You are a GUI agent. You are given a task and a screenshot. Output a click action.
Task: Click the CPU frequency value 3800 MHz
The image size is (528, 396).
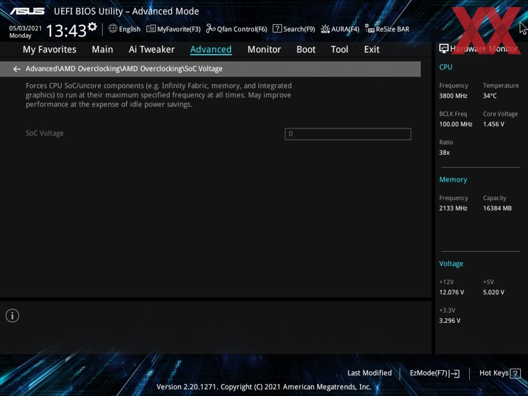(453, 96)
